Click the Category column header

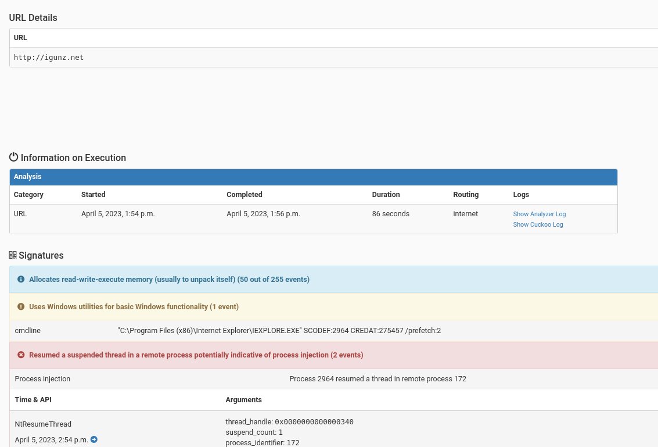click(28, 195)
